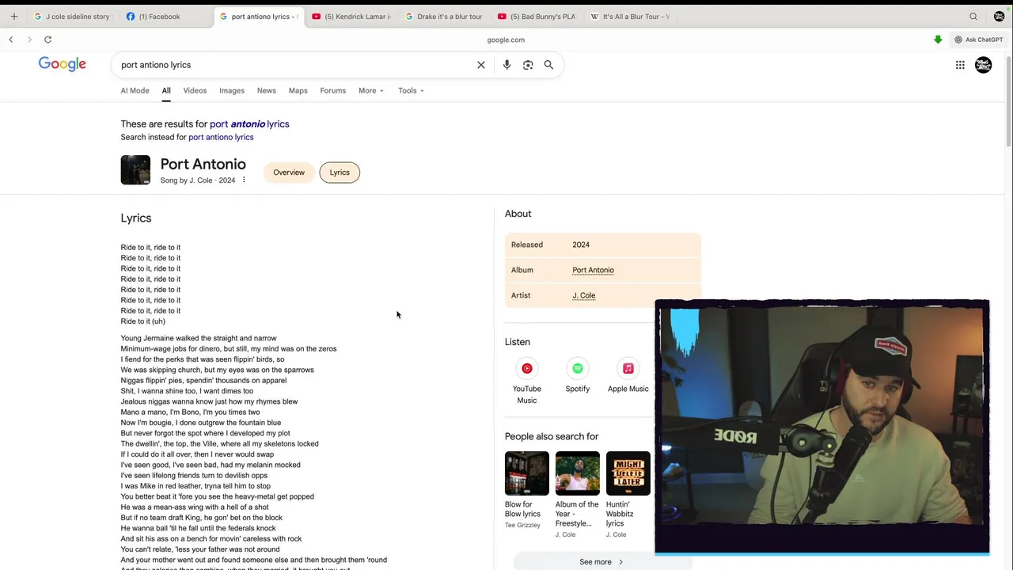The image size is (1013, 570).
Task: Click the Released 2024 row
Action: click(x=603, y=245)
